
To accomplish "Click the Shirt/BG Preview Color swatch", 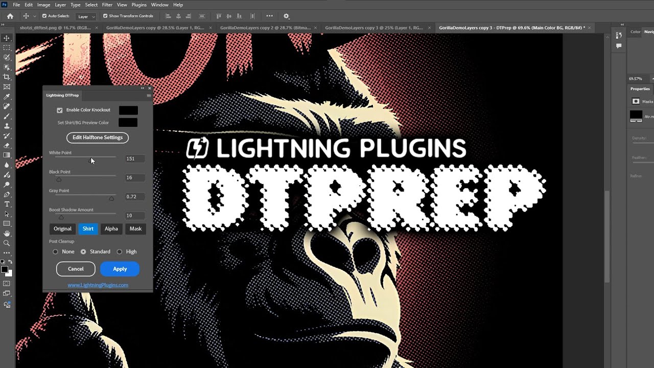I will 128,123.
